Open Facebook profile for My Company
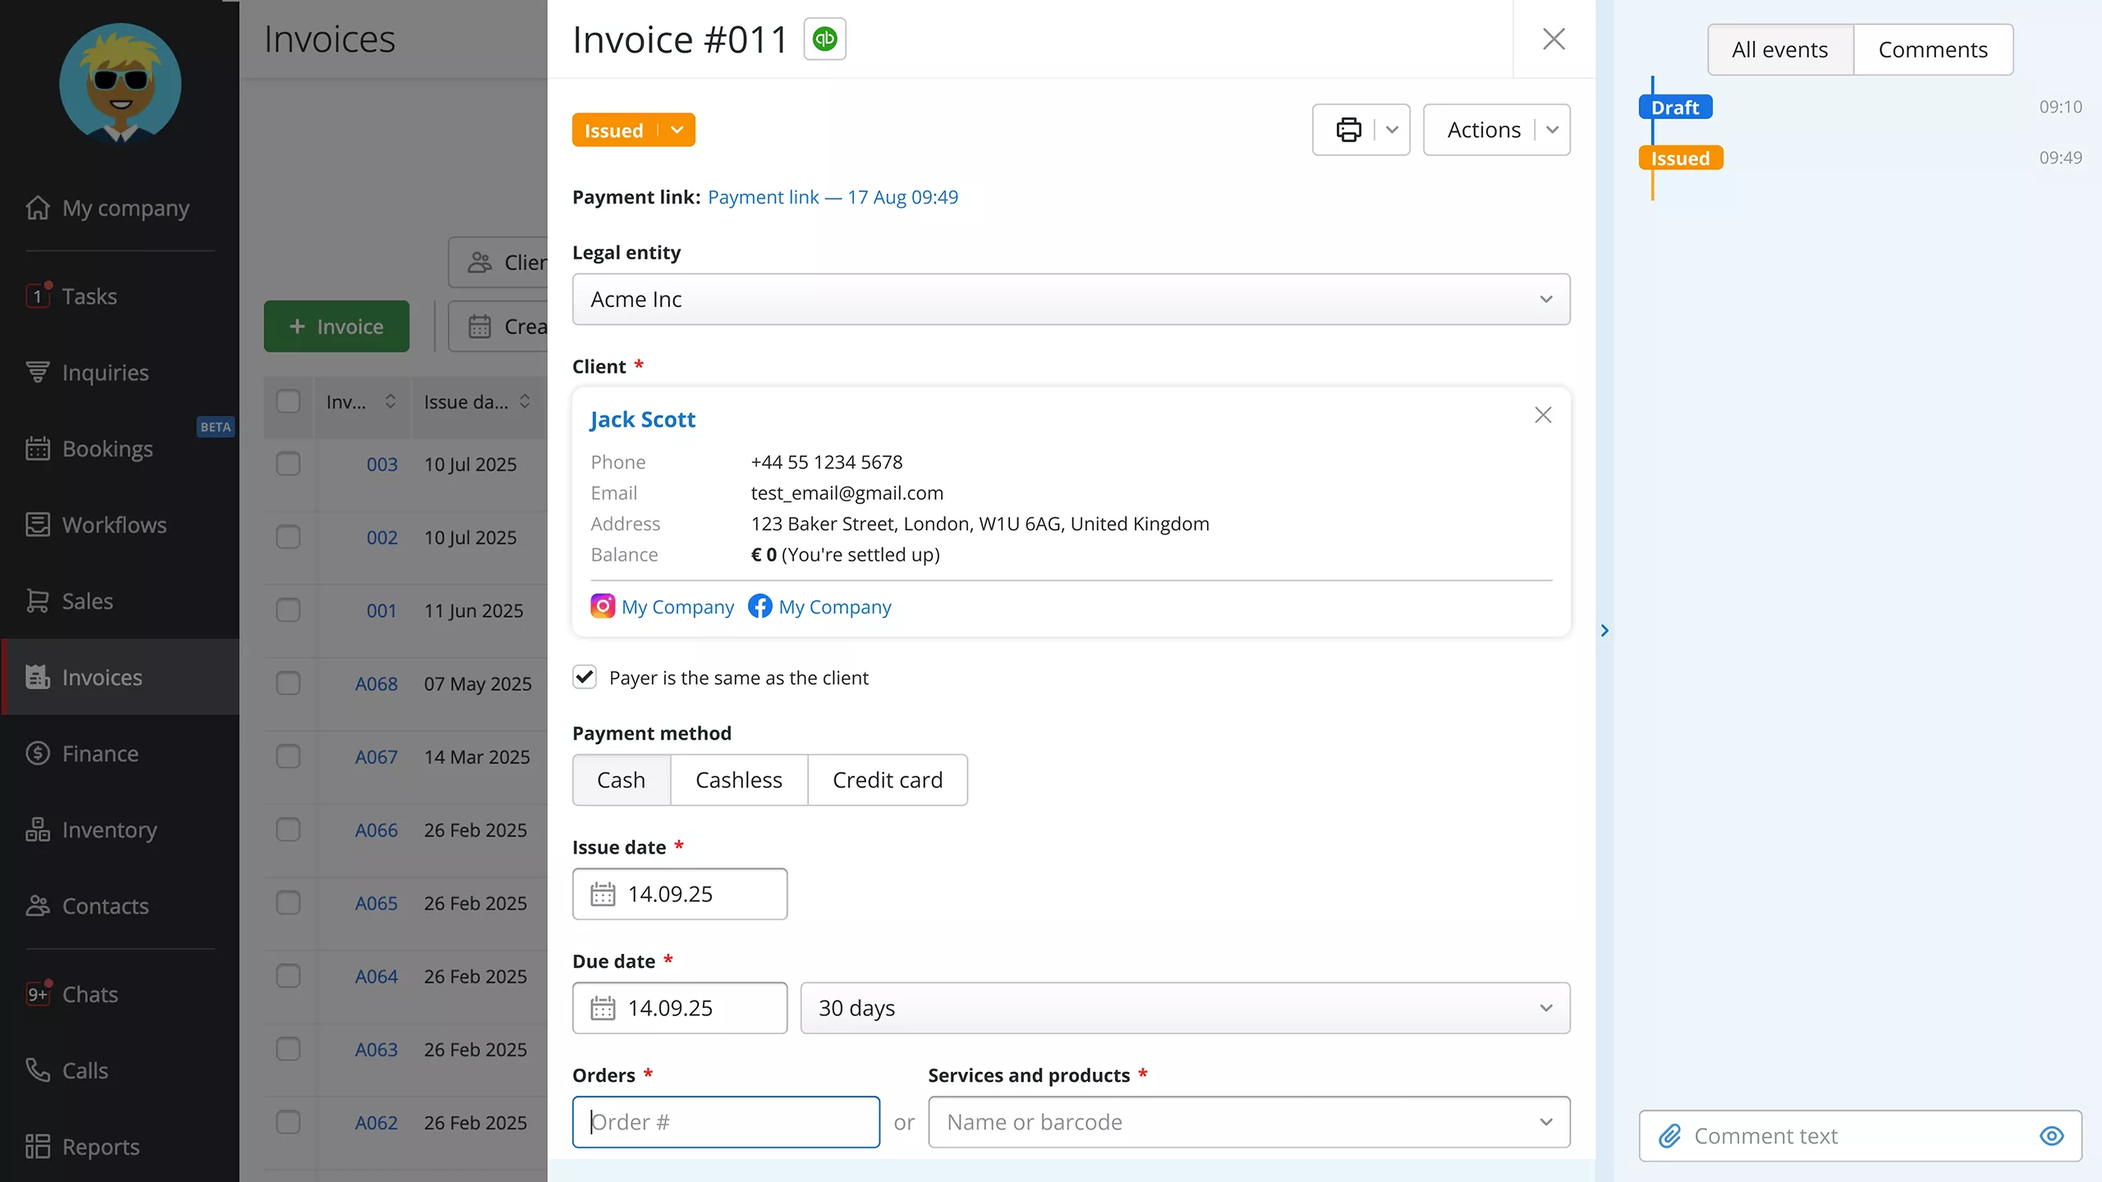The height and width of the screenshot is (1182, 2102). [760, 606]
